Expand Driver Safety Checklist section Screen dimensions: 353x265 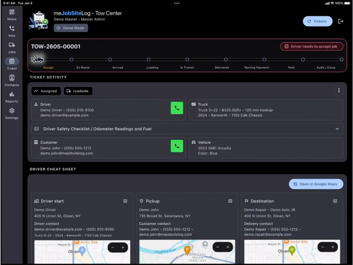(x=187, y=129)
